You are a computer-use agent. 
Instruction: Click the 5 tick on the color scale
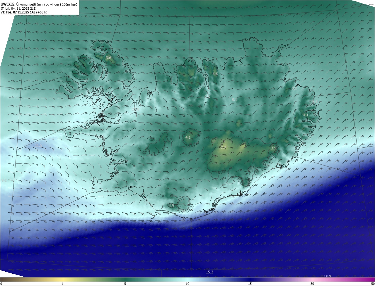coord(125,284)
